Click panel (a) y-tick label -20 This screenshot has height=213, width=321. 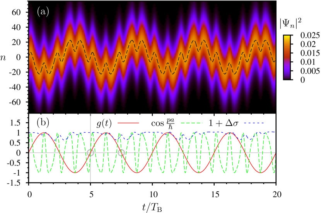(x=15, y=72)
